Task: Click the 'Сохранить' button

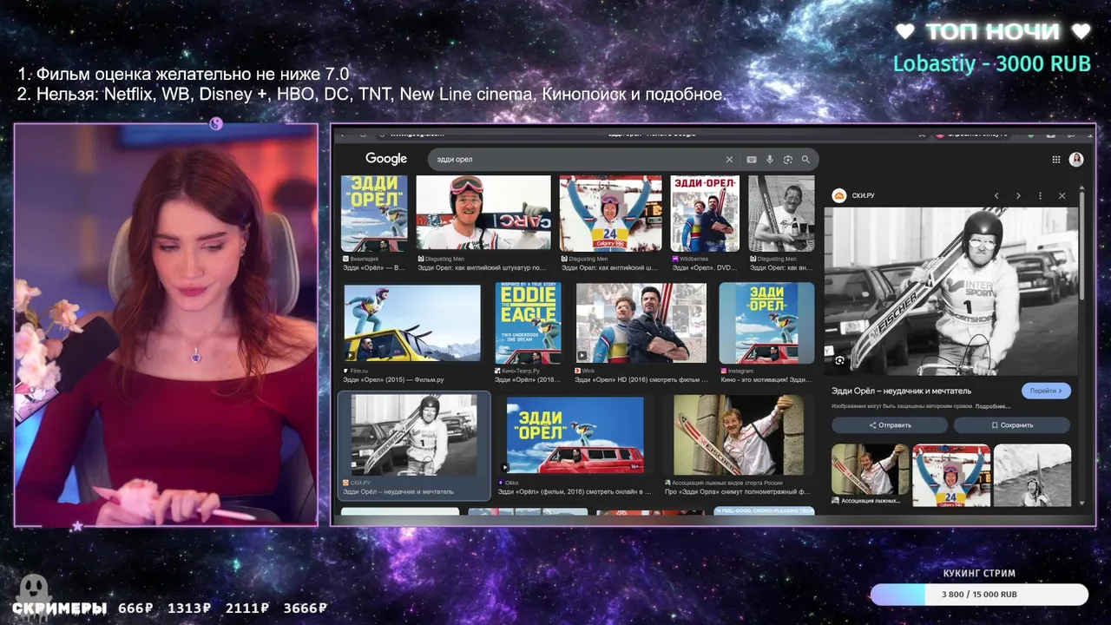Action: [1012, 425]
